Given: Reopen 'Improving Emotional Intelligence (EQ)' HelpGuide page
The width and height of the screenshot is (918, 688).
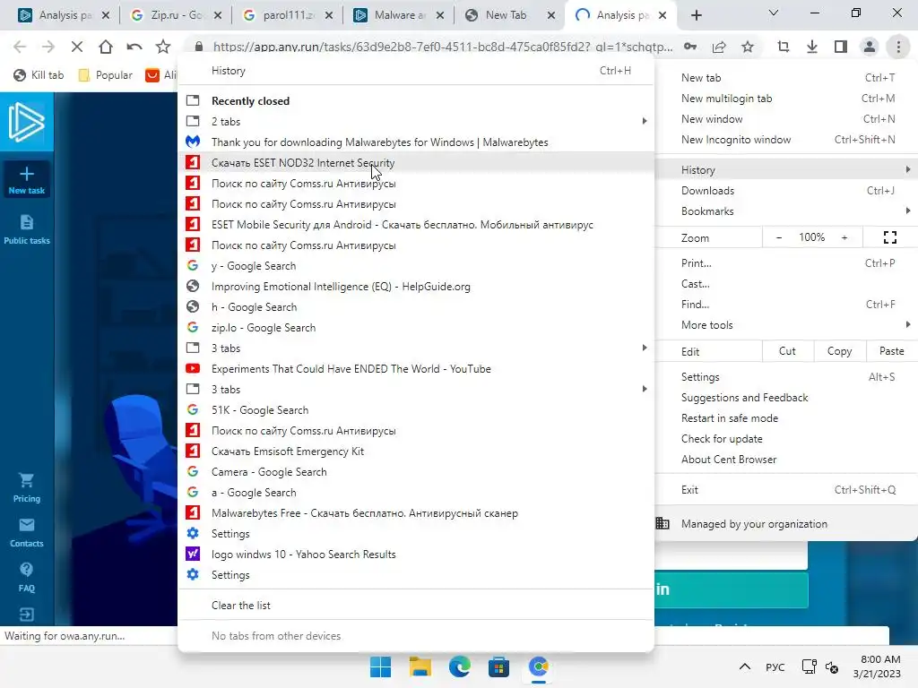Looking at the screenshot, I should 416,287.
